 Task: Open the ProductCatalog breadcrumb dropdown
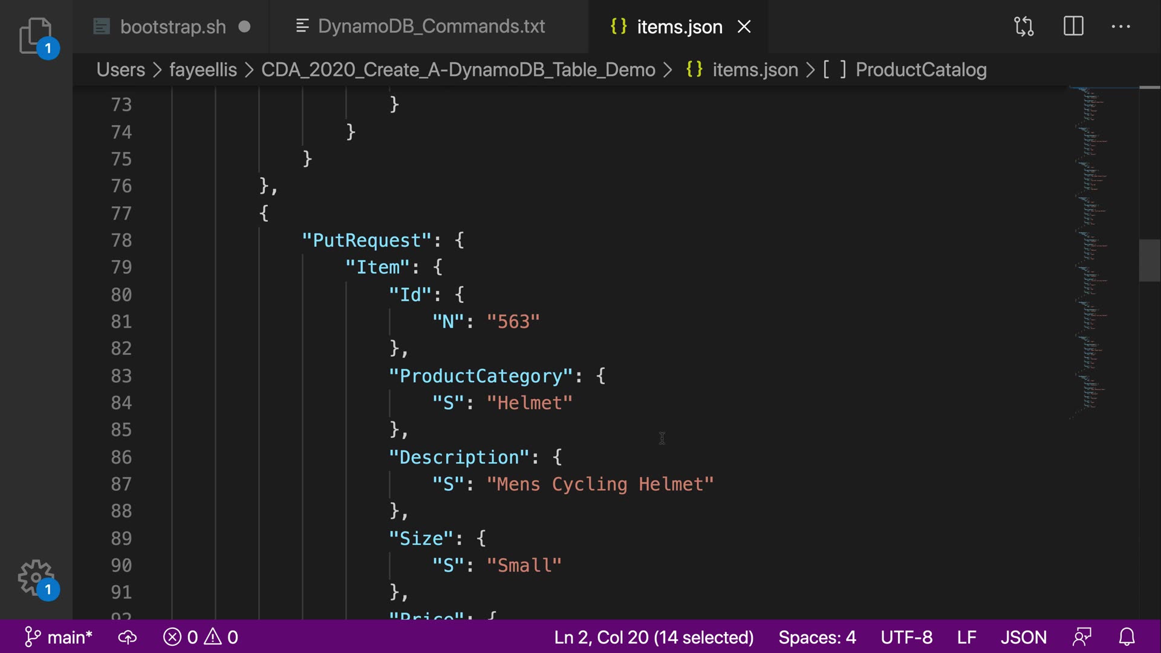[x=920, y=70]
